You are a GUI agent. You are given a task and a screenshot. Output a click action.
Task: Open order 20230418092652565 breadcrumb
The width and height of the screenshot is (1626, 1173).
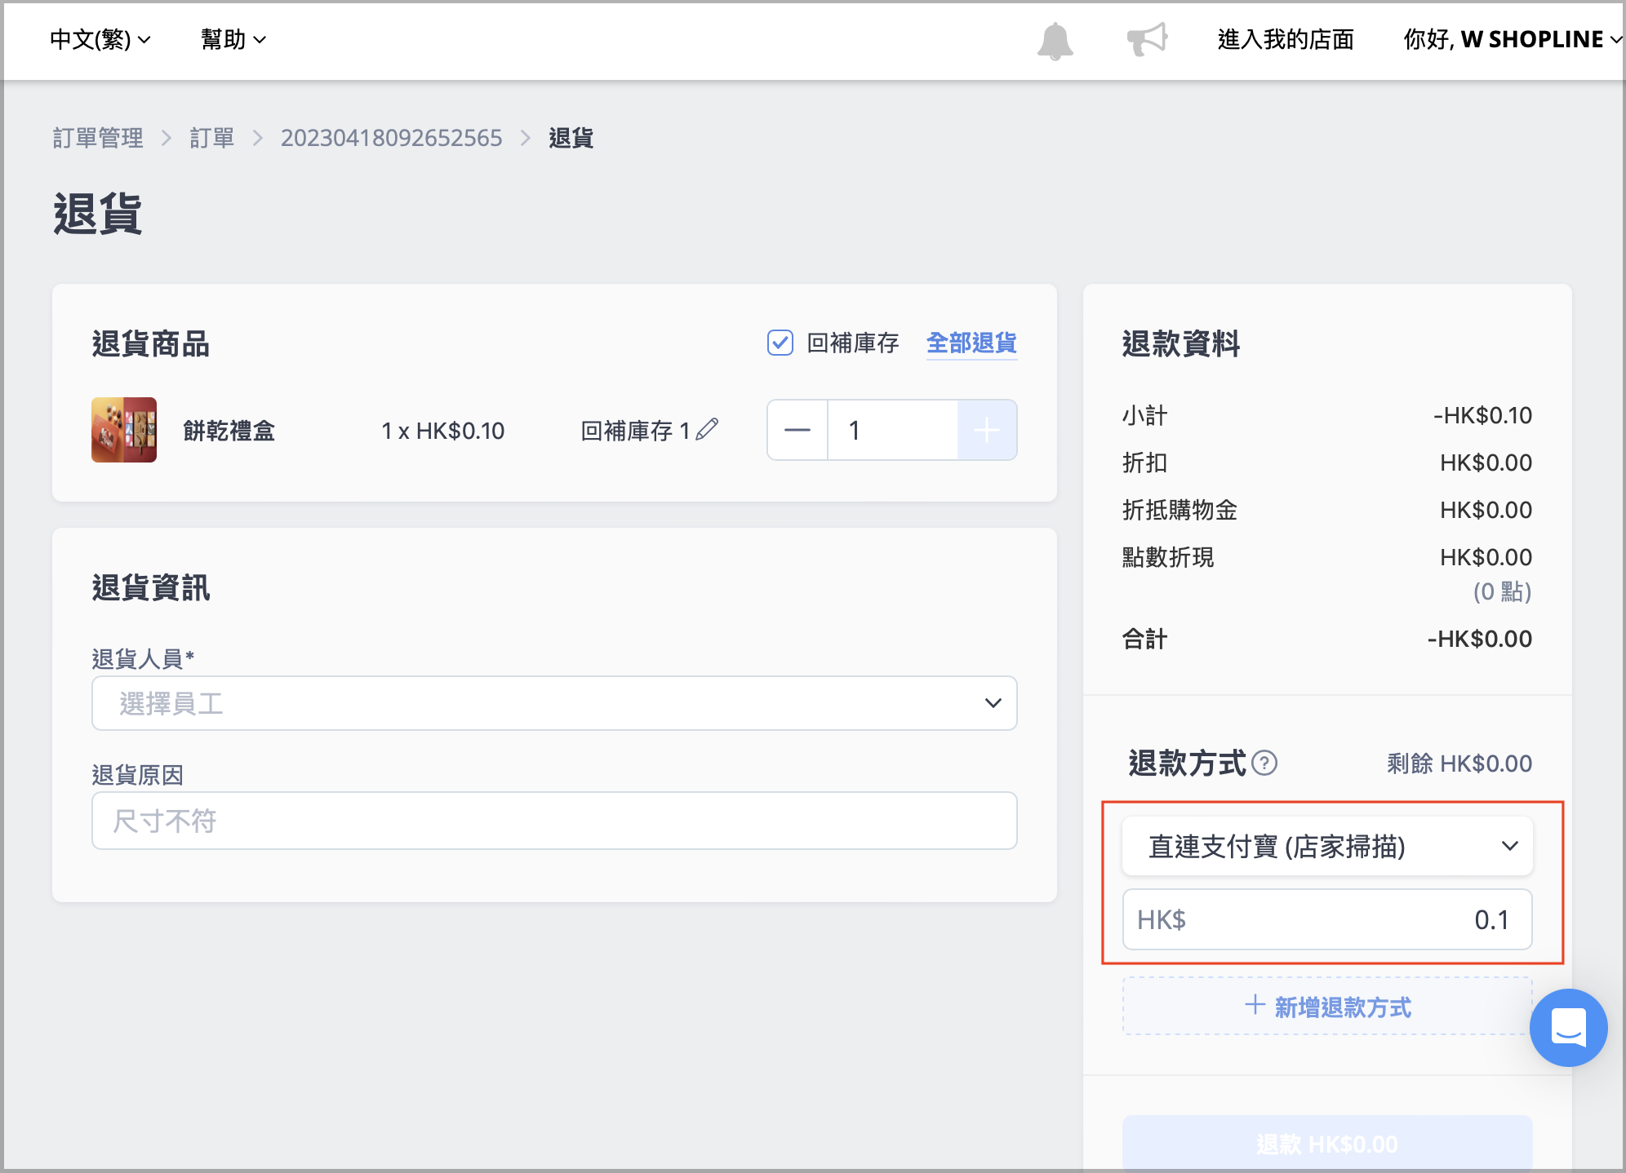391,138
